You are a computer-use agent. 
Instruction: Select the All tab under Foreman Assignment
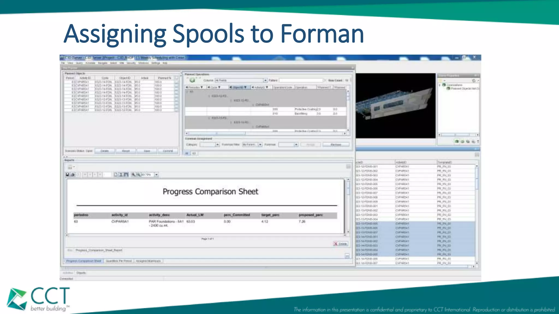tap(187, 153)
